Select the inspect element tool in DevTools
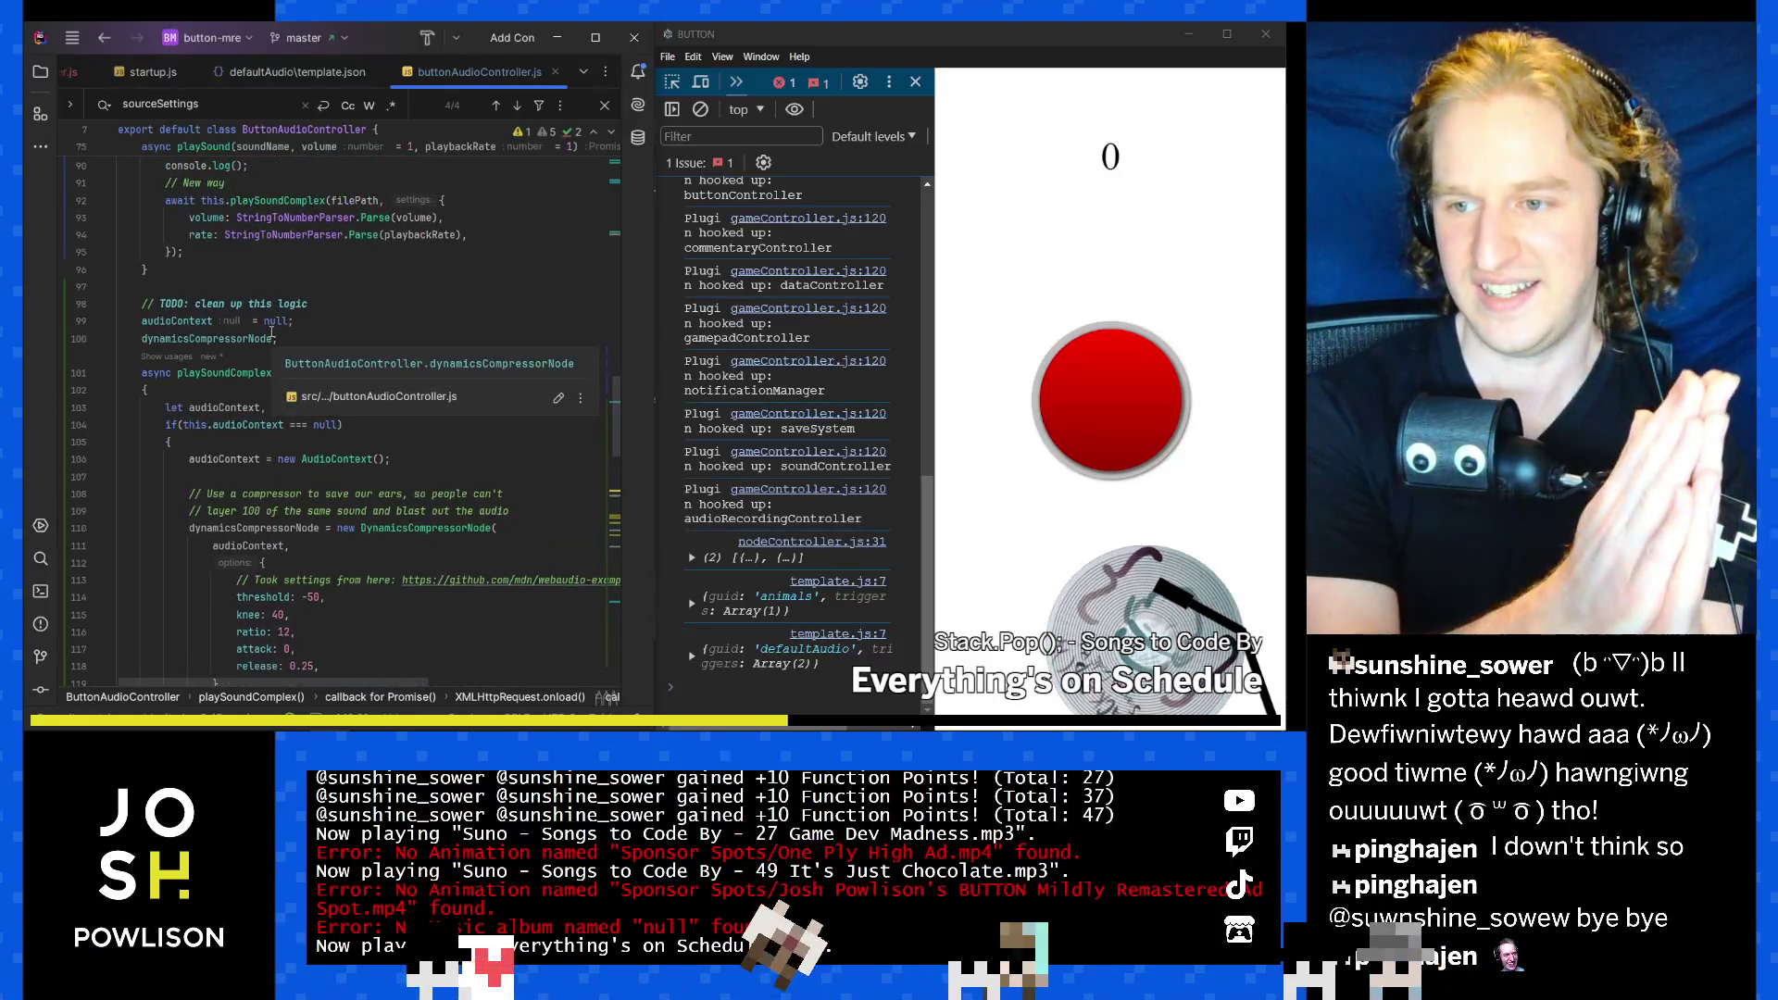 (x=672, y=81)
